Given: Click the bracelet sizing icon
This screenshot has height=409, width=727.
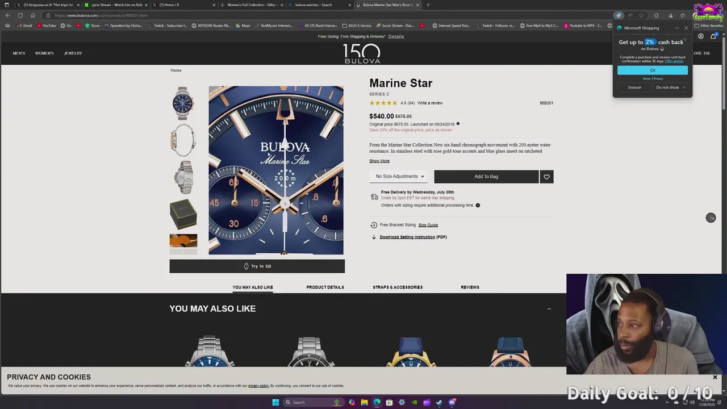Looking at the screenshot, I should (374, 225).
